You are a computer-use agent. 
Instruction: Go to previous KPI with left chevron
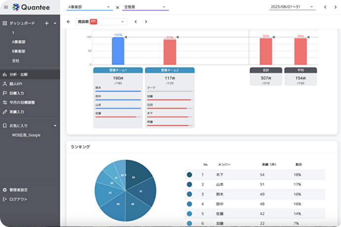tap(136, 22)
